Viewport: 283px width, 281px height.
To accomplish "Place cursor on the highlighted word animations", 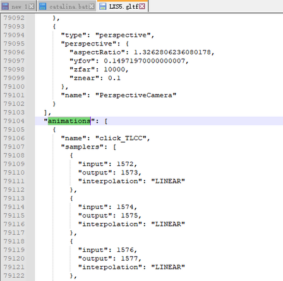I will (x=69, y=121).
